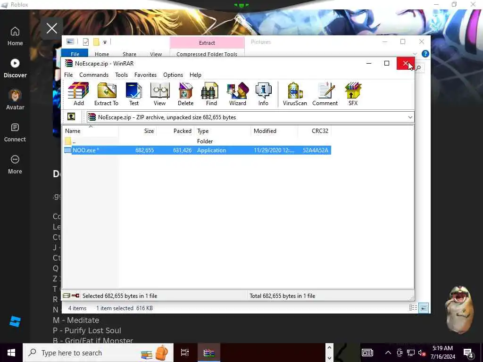Open the Tools menu
Screen dimensions: 483x362
(121, 75)
